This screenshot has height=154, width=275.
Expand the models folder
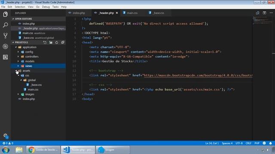tap(18, 61)
